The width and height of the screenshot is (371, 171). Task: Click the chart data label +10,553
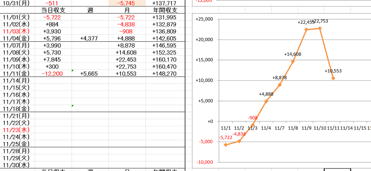[333, 71]
